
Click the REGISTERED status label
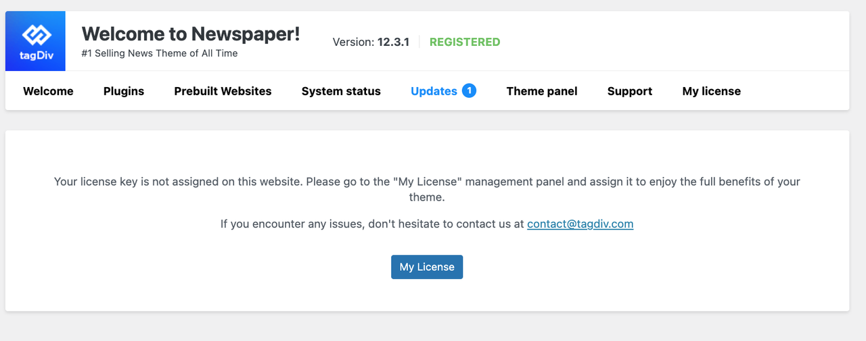tap(465, 42)
